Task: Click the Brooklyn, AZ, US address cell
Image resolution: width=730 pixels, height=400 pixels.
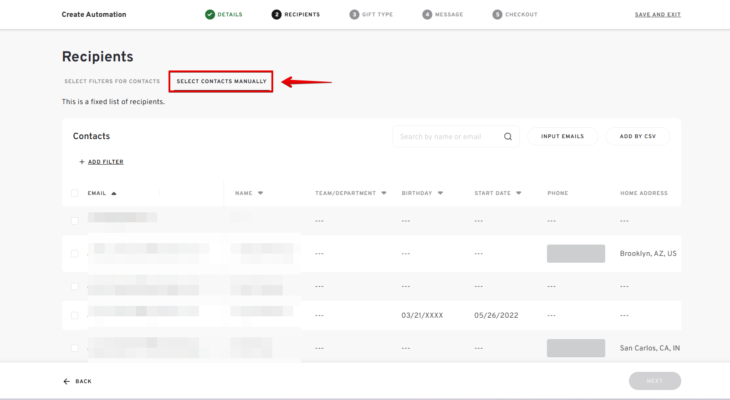Action: click(x=648, y=254)
